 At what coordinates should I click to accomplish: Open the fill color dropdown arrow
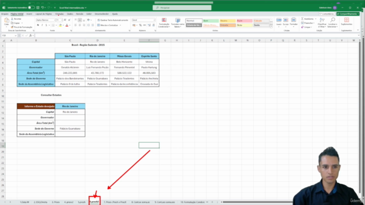tap(63, 25)
